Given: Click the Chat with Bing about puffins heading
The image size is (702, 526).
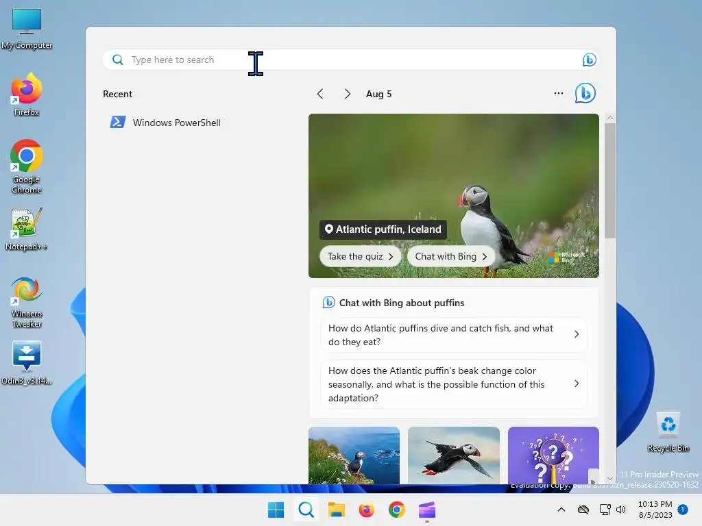Looking at the screenshot, I should pos(402,303).
